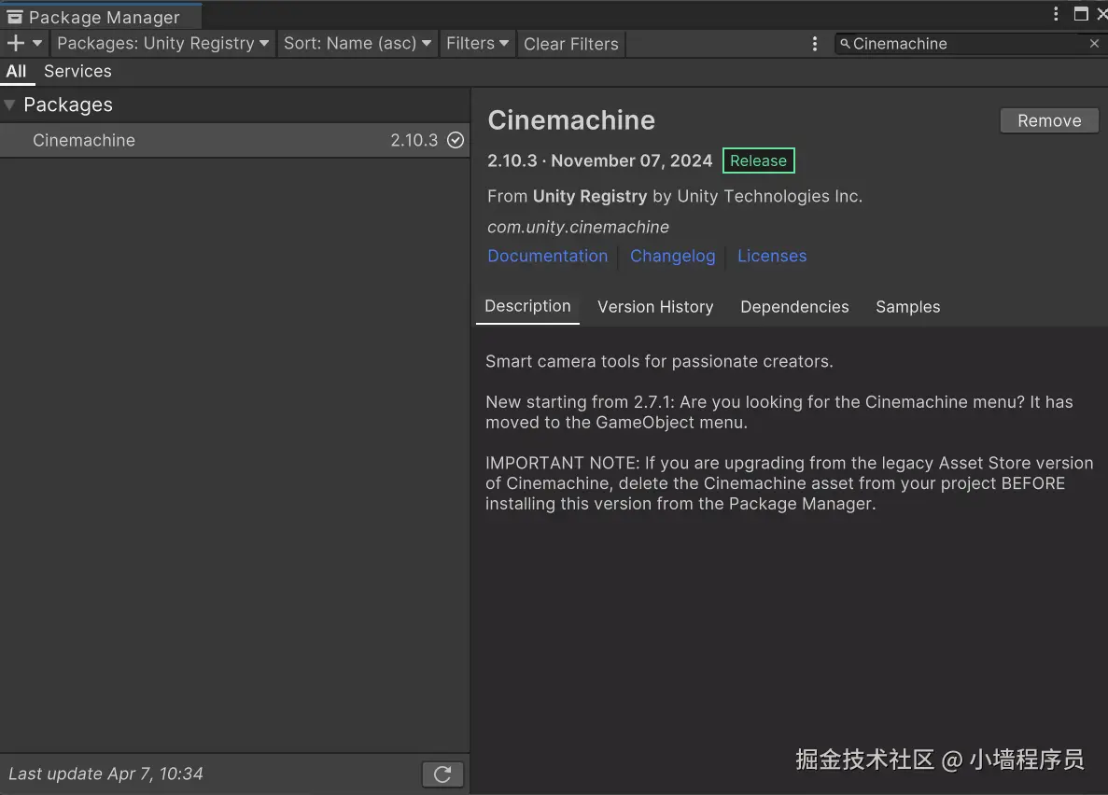Select the Cinemachine package row
This screenshot has width=1108, height=795.
[x=234, y=140]
